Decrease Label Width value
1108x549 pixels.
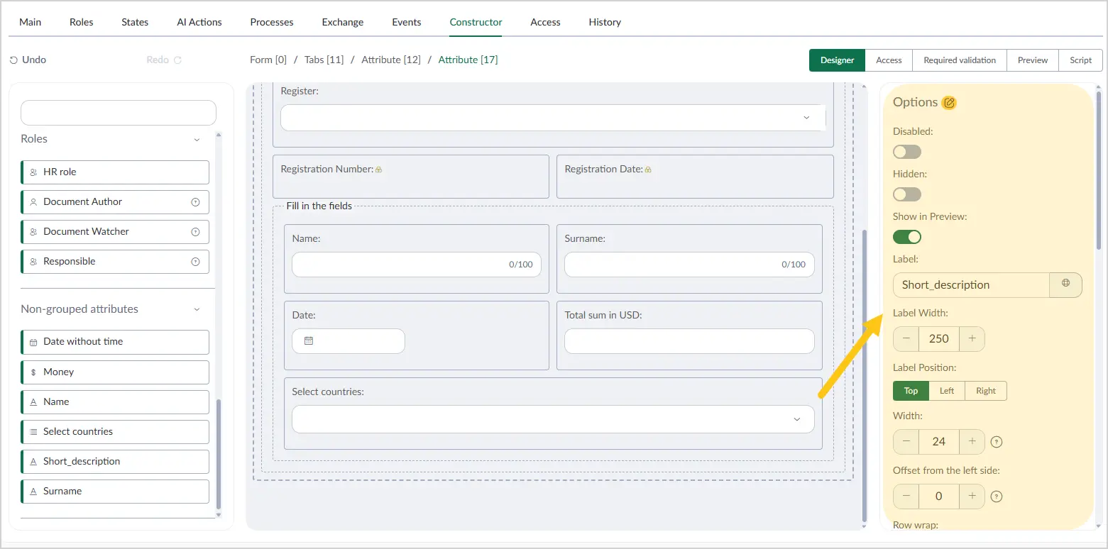click(x=906, y=339)
